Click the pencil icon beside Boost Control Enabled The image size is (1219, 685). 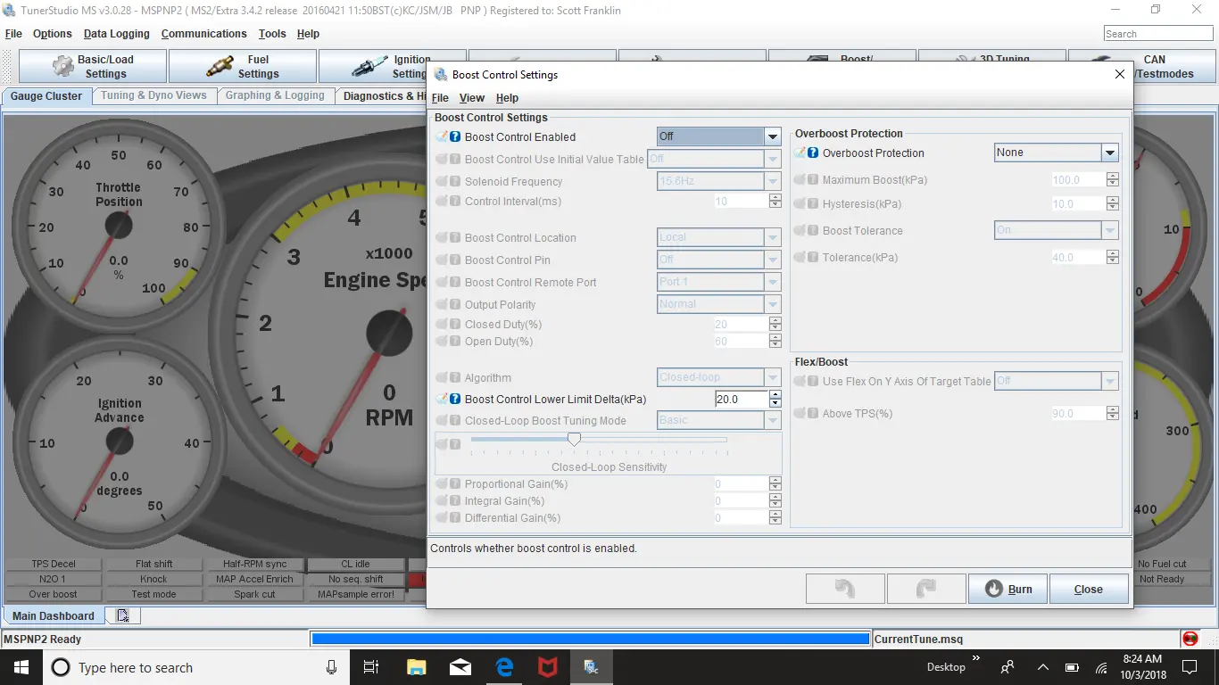point(442,136)
